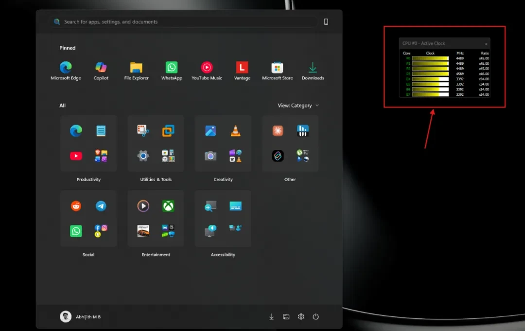Launch Telegram in Social category
Image resolution: width=525 pixels, height=331 pixels.
click(101, 206)
